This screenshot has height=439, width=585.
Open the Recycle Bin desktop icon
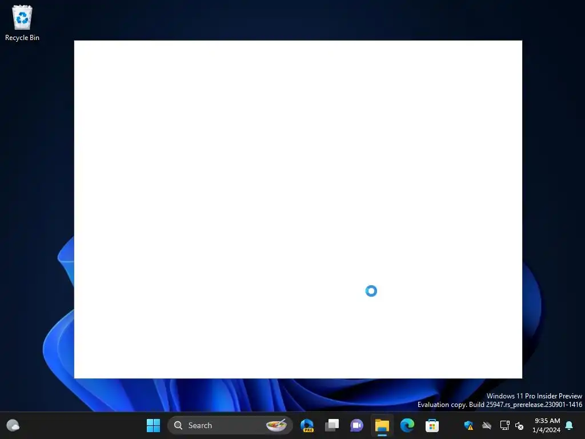point(22,23)
